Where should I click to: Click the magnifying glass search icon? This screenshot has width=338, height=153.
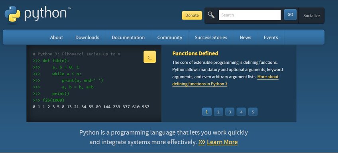coord(211,15)
